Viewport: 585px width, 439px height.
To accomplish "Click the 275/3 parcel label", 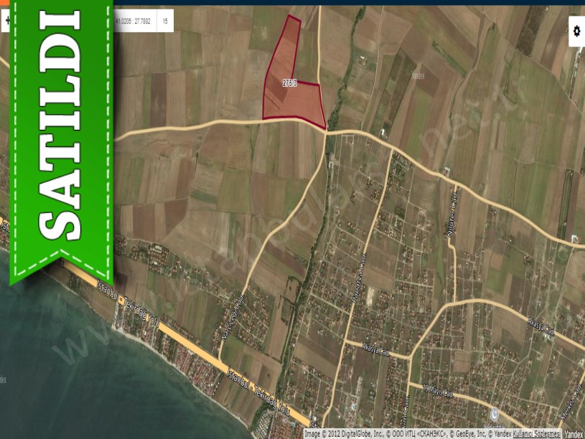I will 290,84.
